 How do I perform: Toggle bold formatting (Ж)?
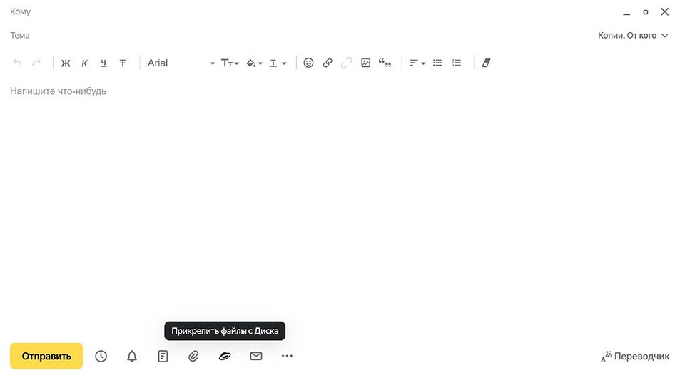click(x=66, y=63)
